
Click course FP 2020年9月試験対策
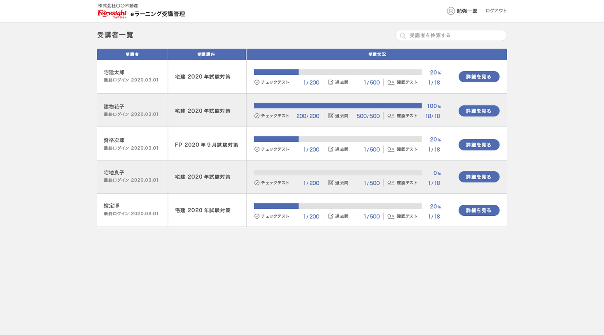tap(207, 145)
